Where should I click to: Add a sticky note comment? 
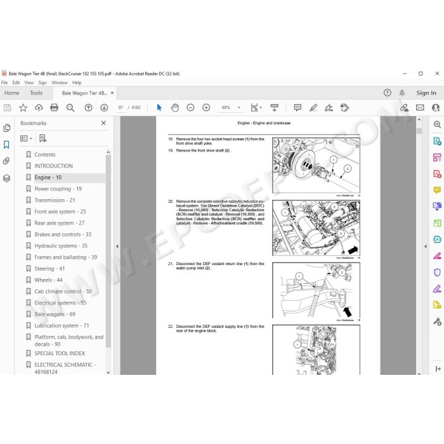[x=297, y=108]
